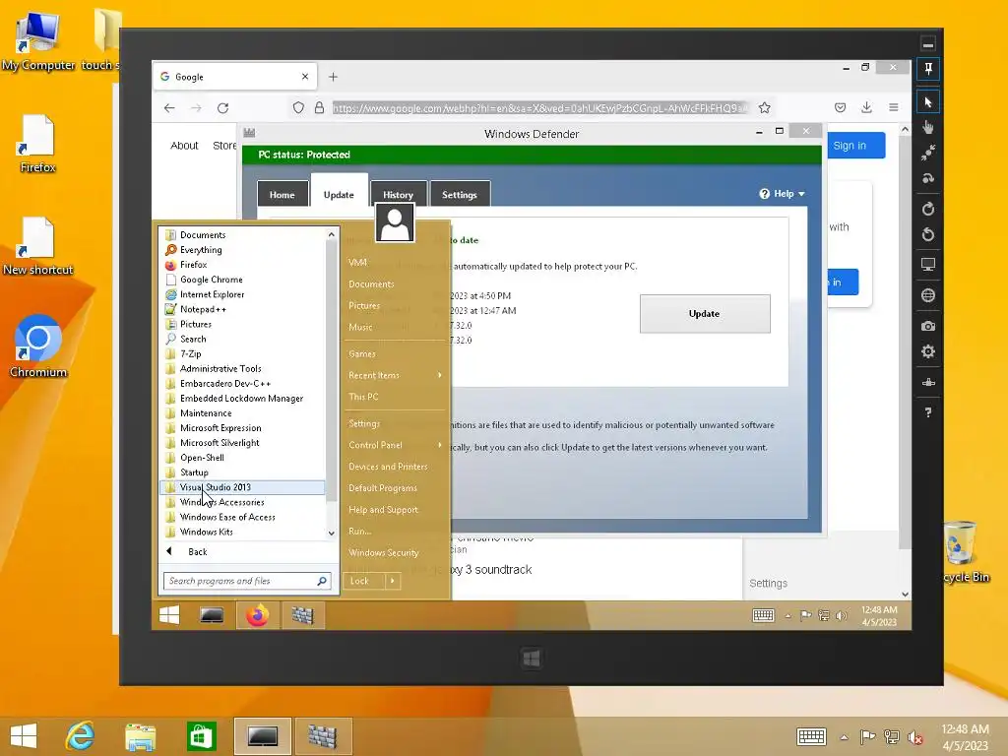The image size is (1008, 756).
Task: Close the Google tab
Action: (305, 77)
